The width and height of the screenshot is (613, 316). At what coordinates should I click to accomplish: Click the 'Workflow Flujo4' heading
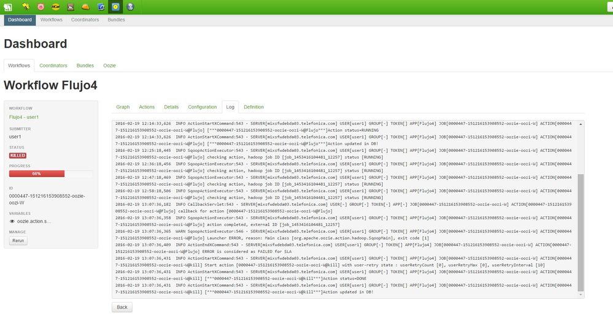point(50,86)
